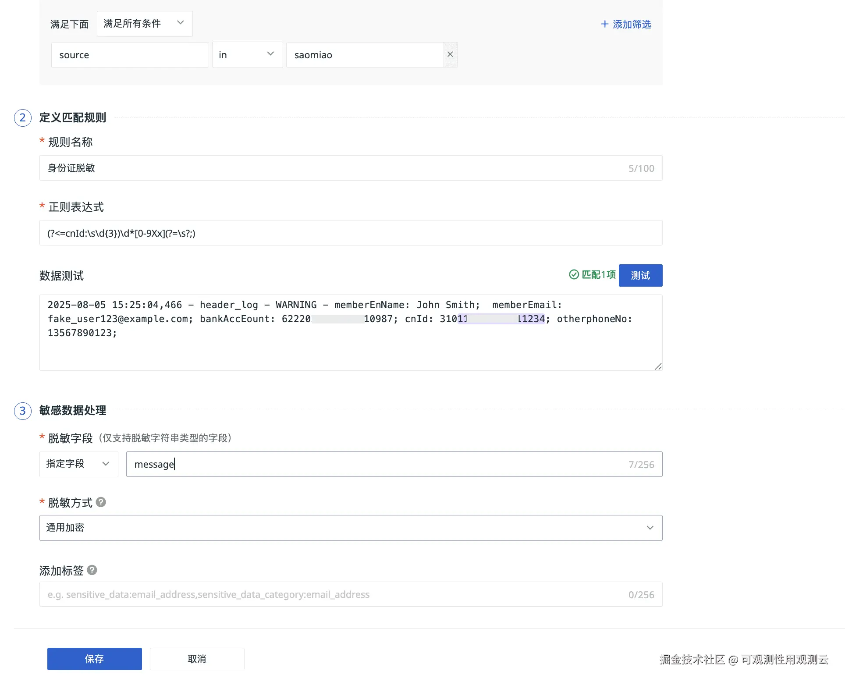Focus the regular expression input field
Screen dimensions: 845x682
pyautogui.click(x=351, y=233)
